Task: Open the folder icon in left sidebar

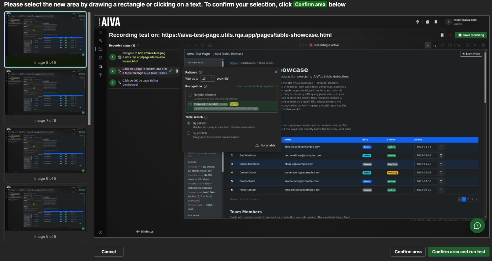Action: pos(100,49)
